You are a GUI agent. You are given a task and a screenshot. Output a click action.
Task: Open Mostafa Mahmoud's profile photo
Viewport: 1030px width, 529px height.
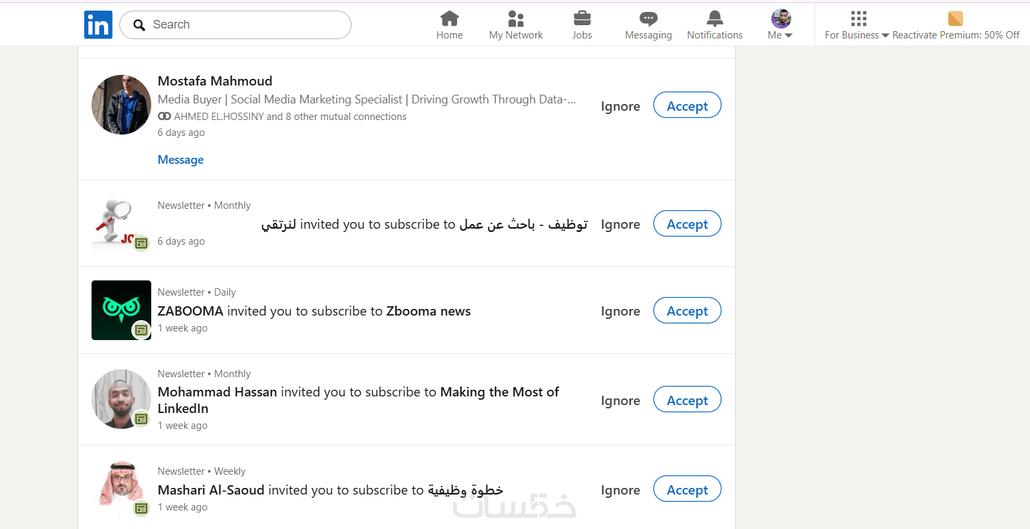click(x=121, y=105)
